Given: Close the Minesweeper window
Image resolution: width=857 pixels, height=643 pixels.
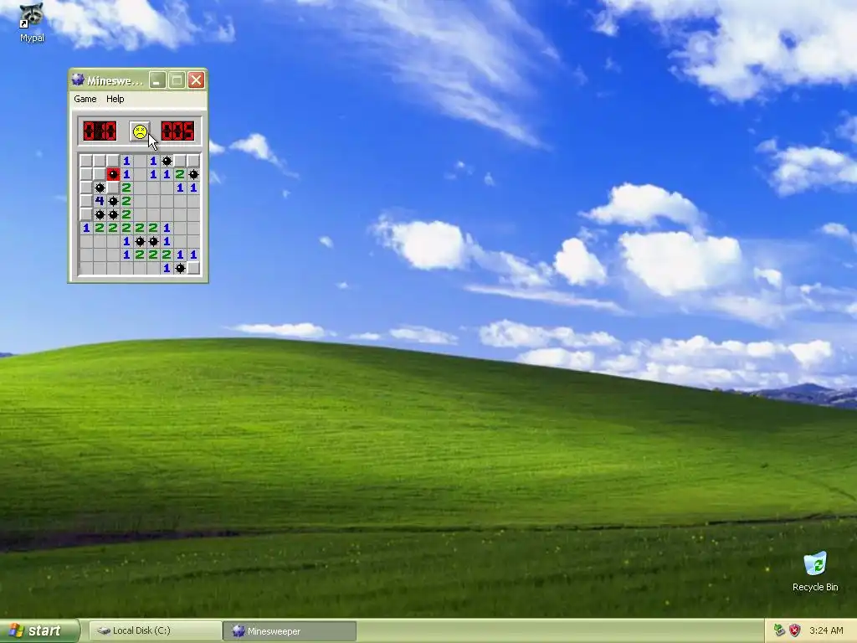Looking at the screenshot, I should 196,80.
